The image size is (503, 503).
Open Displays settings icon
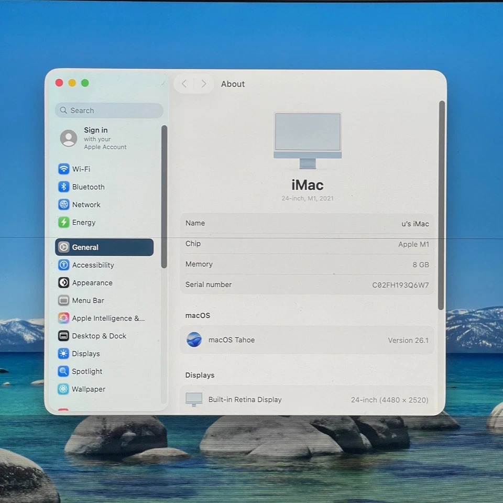click(63, 354)
